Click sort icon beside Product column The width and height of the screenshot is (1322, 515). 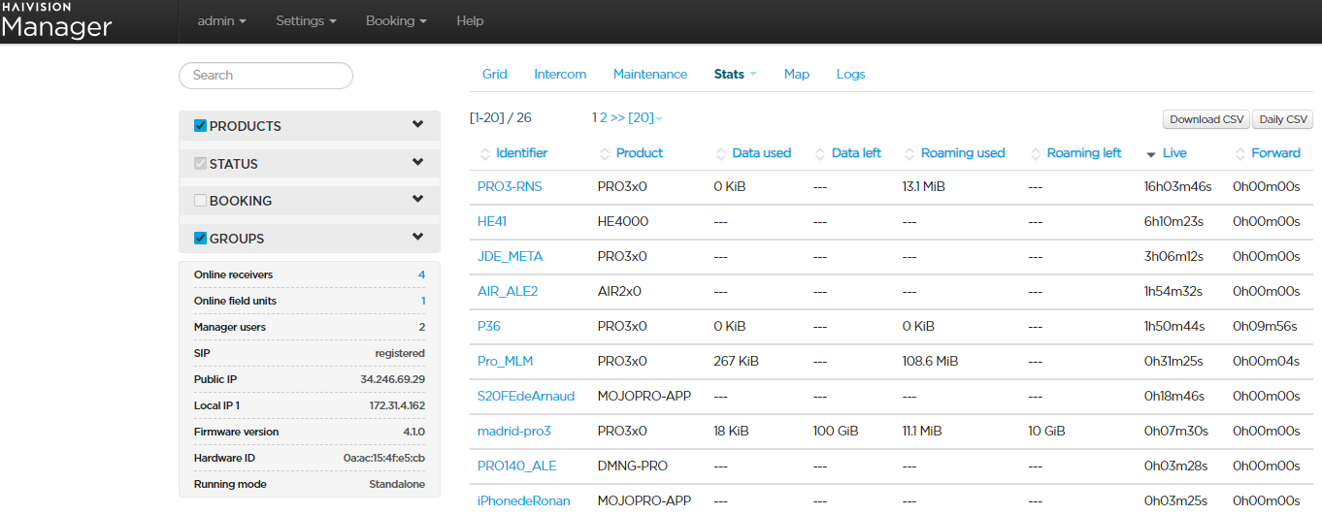click(x=606, y=153)
